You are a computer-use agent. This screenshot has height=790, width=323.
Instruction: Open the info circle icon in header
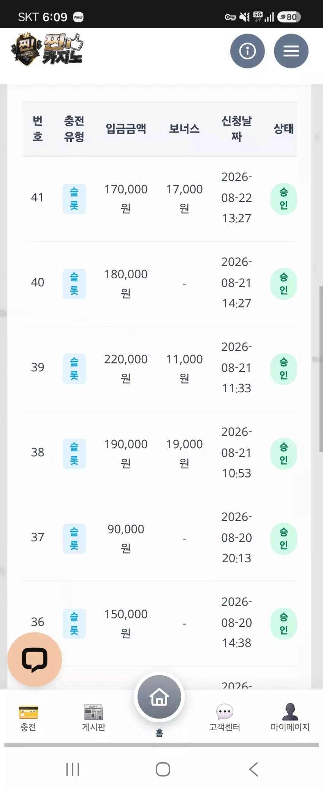click(x=247, y=51)
